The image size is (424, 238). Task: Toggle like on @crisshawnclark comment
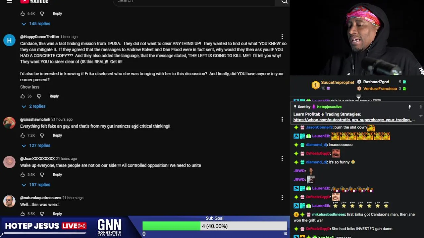23,136
